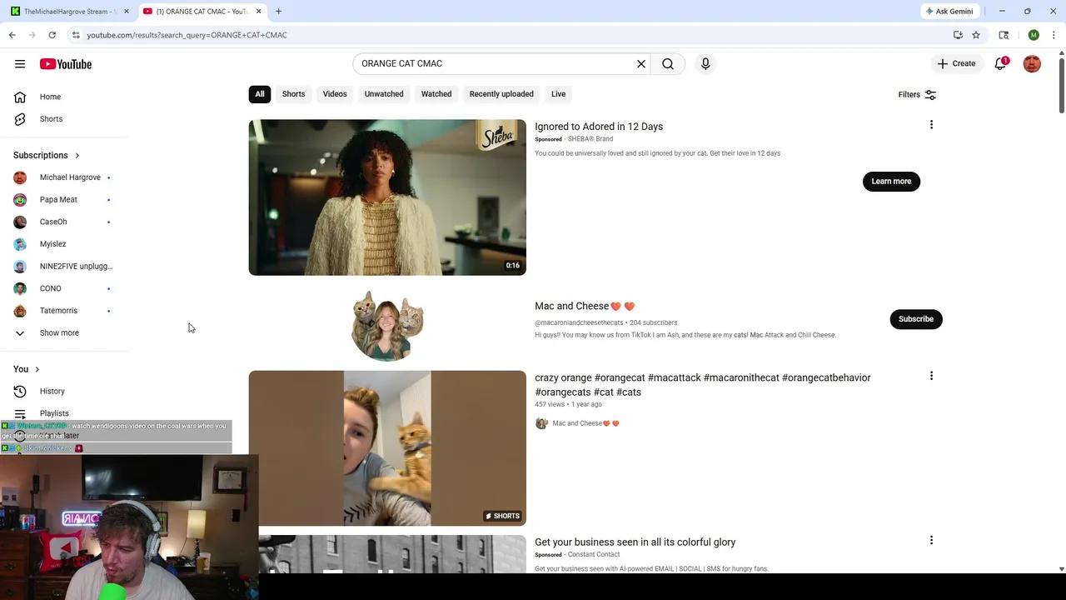
Task: Expand the You section chevron
Action: [37, 369]
